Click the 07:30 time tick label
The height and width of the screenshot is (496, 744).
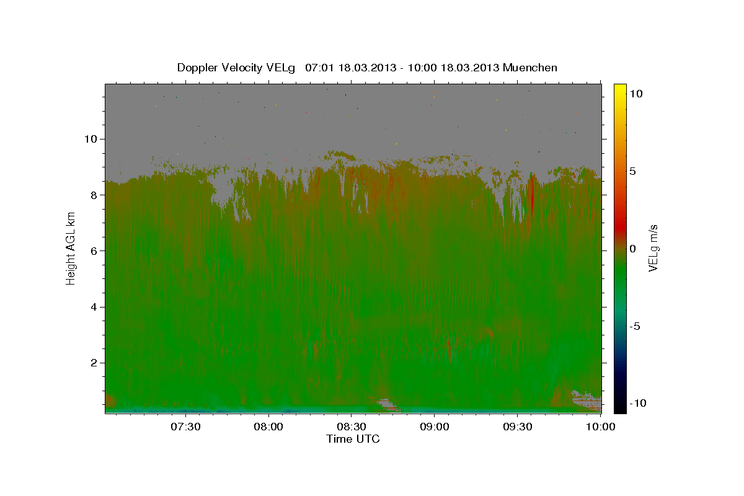pyautogui.click(x=186, y=427)
